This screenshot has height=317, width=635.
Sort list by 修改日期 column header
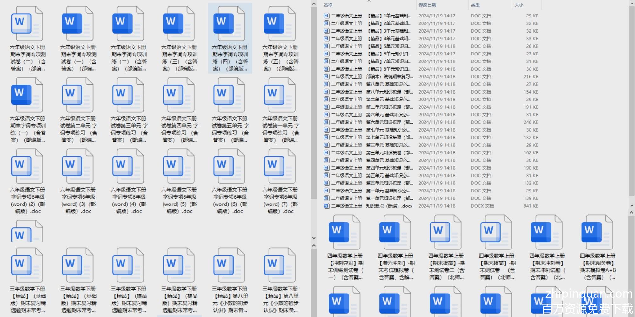coord(427,5)
